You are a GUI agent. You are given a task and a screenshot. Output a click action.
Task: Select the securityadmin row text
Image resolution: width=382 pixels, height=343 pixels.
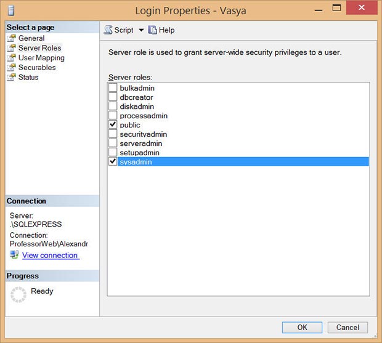pos(144,134)
